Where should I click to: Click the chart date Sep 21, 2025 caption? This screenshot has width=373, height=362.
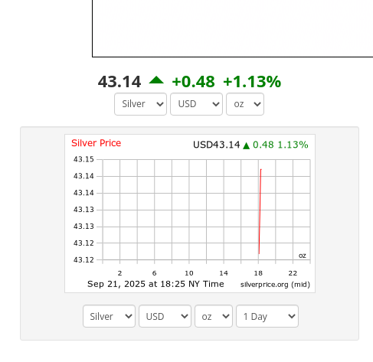pos(155,284)
